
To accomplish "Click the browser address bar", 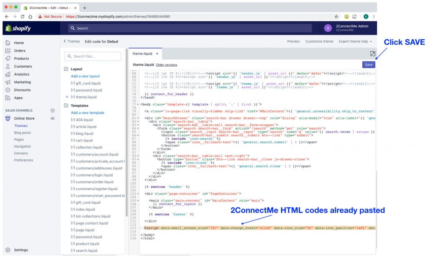I will 186,16.
